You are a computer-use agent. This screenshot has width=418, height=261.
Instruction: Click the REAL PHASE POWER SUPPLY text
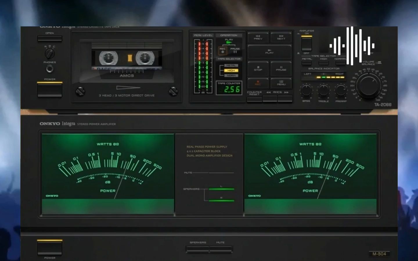[207, 147]
